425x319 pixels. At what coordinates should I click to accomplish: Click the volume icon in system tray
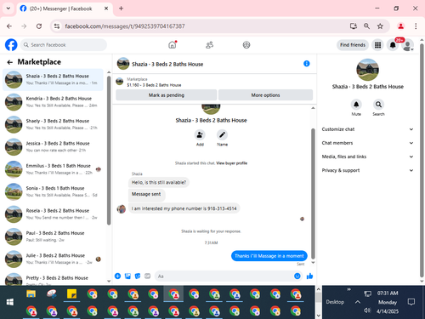pos(367,310)
